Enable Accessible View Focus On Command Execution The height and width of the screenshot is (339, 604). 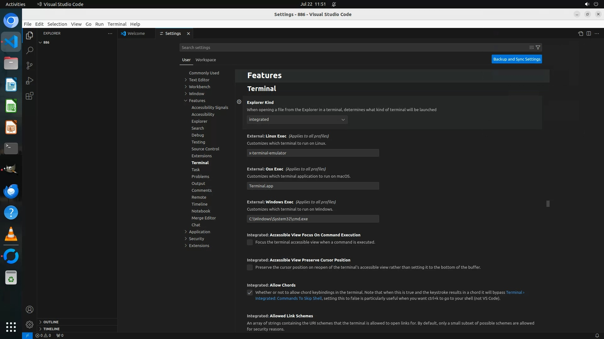(250, 242)
